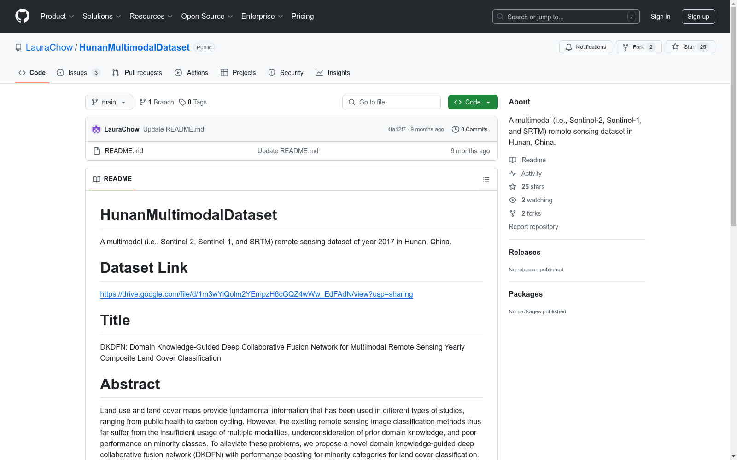Image resolution: width=737 pixels, height=460 pixels.
Task: Expand the Product menu
Action: (57, 17)
